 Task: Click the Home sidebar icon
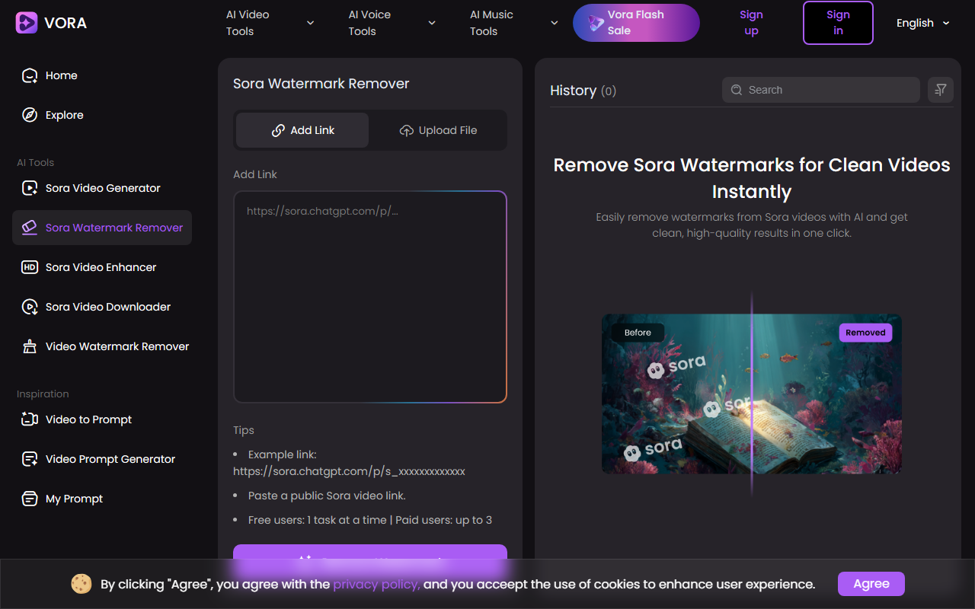coord(30,75)
